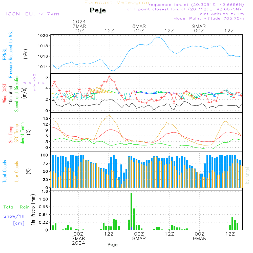Click the '(hPa)' unit label
This screenshot has width=253, height=253.
coord(25,54)
